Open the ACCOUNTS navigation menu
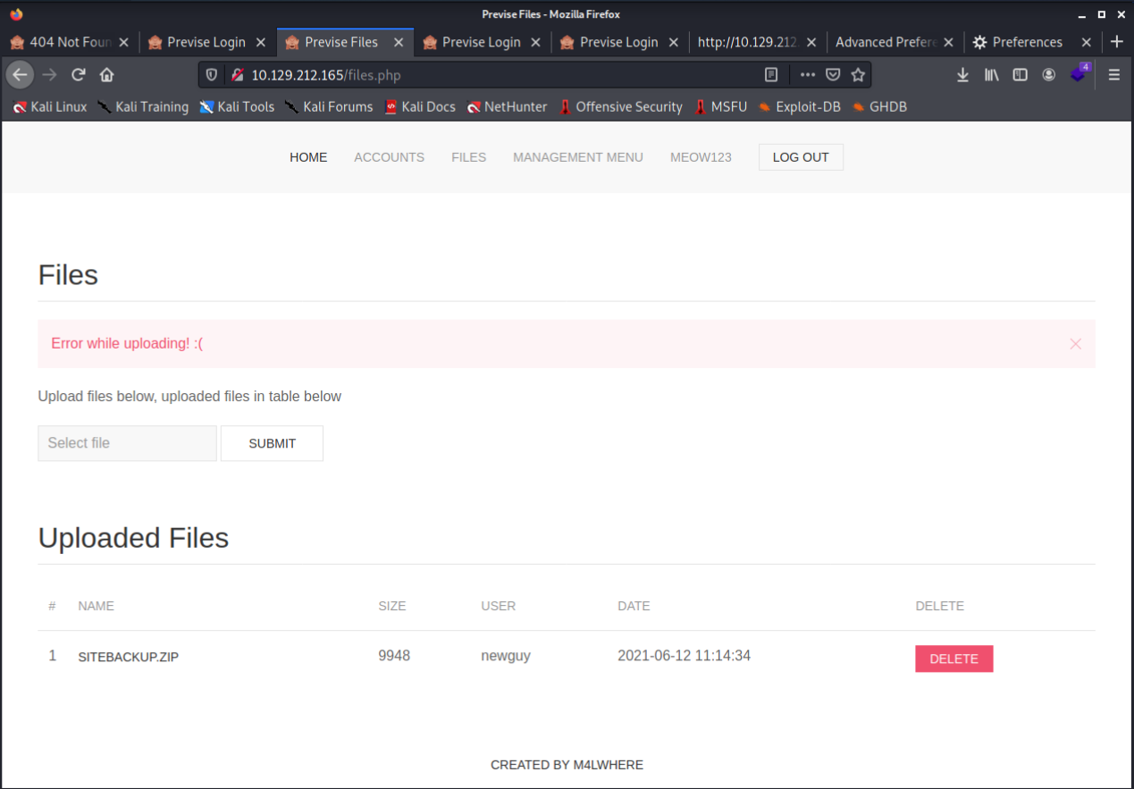Viewport: 1134px width, 789px height. point(389,157)
